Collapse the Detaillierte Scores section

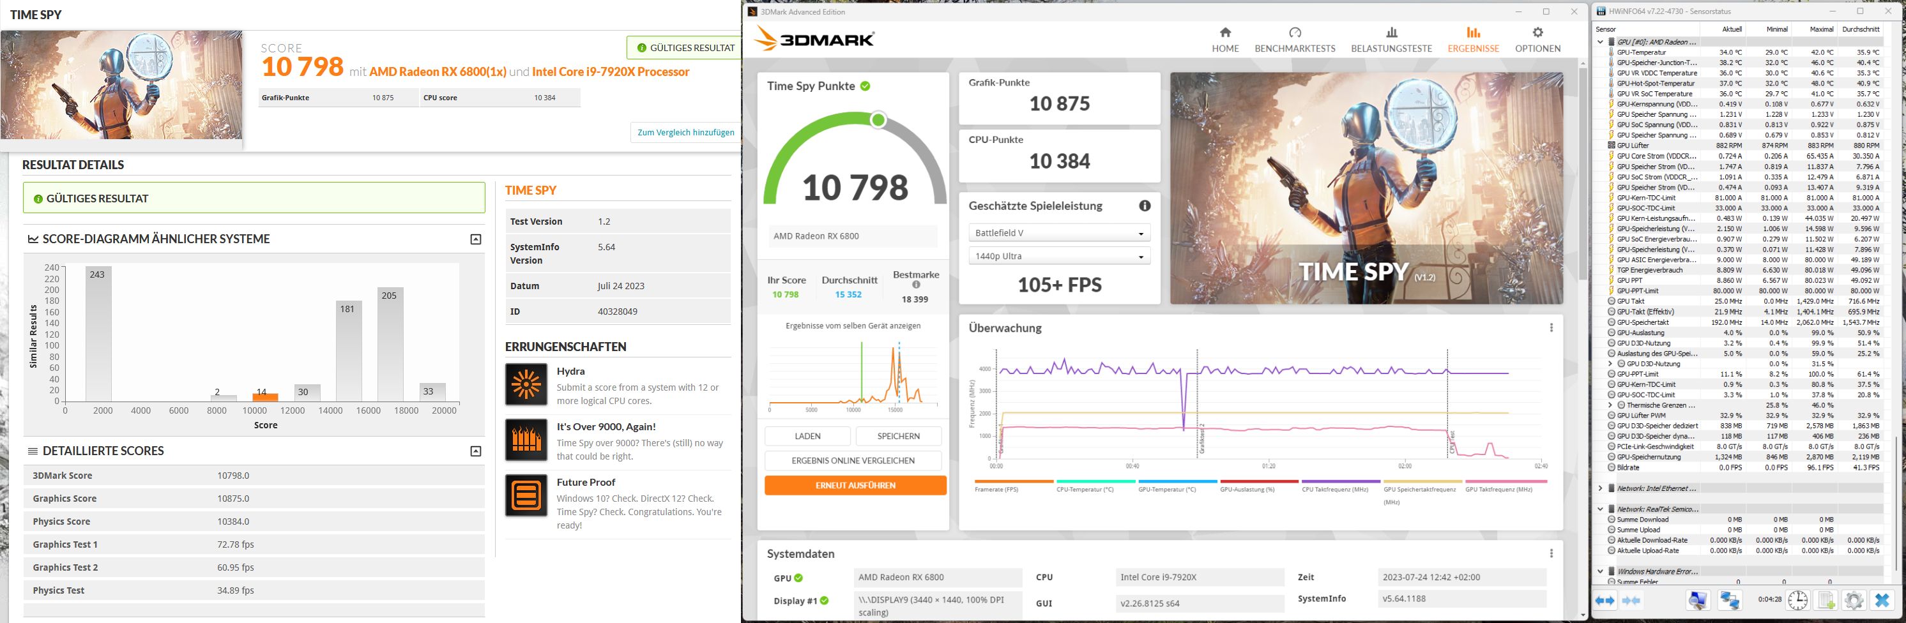476,451
